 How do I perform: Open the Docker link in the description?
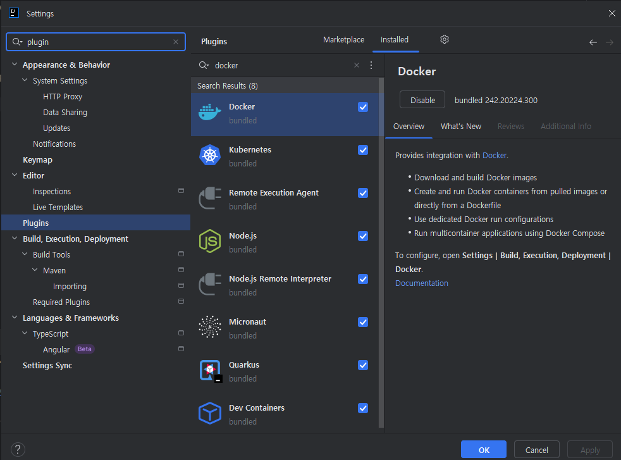(495, 155)
